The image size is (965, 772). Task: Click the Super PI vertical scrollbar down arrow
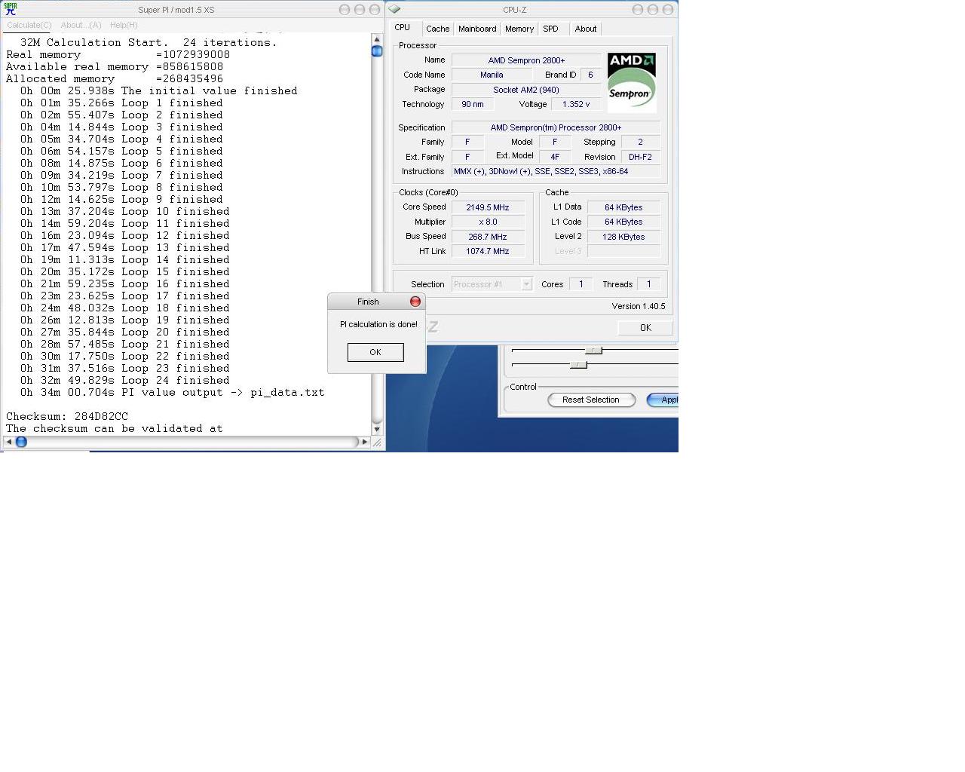[x=377, y=429]
